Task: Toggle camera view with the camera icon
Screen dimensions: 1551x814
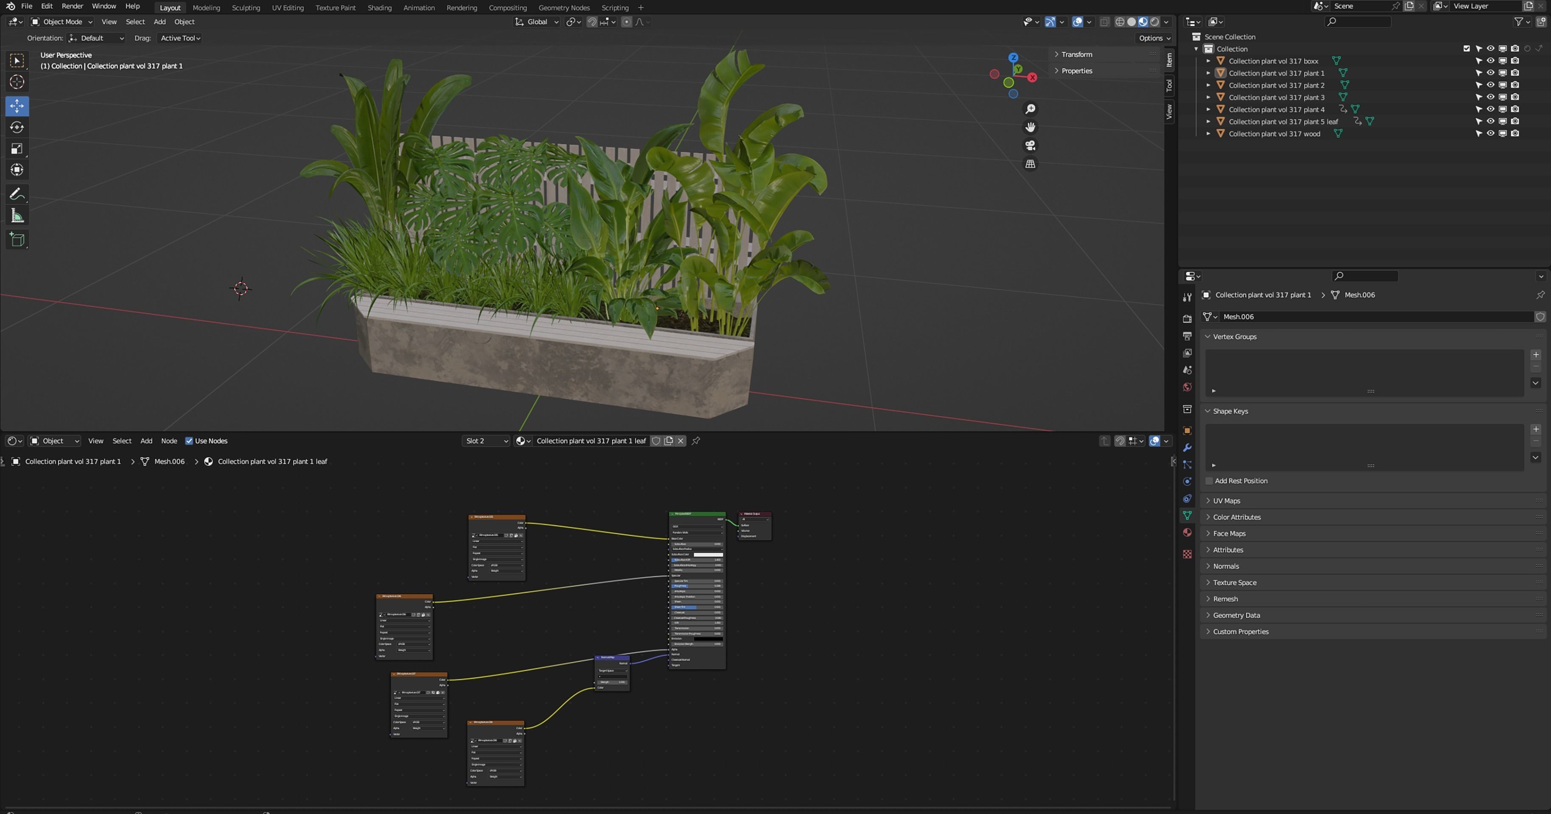Action: 1030,145
